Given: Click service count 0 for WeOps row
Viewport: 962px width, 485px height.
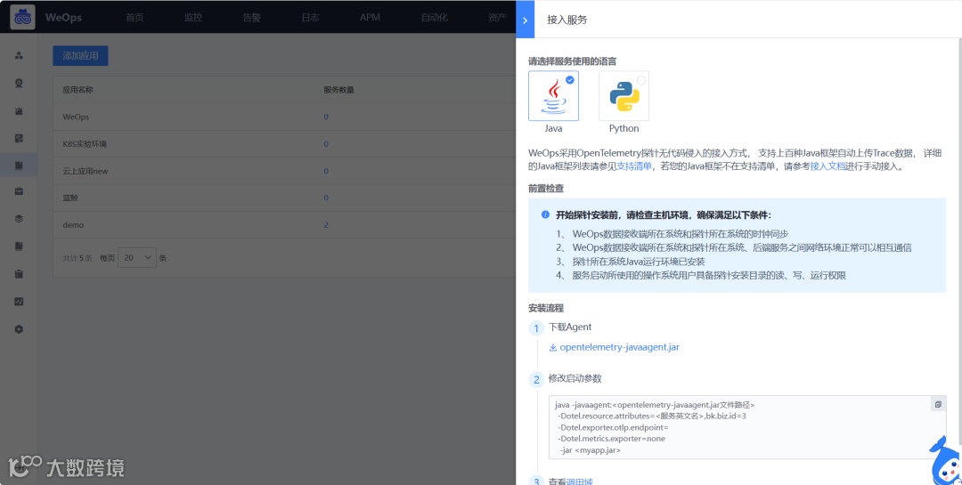Looking at the screenshot, I should click(326, 117).
